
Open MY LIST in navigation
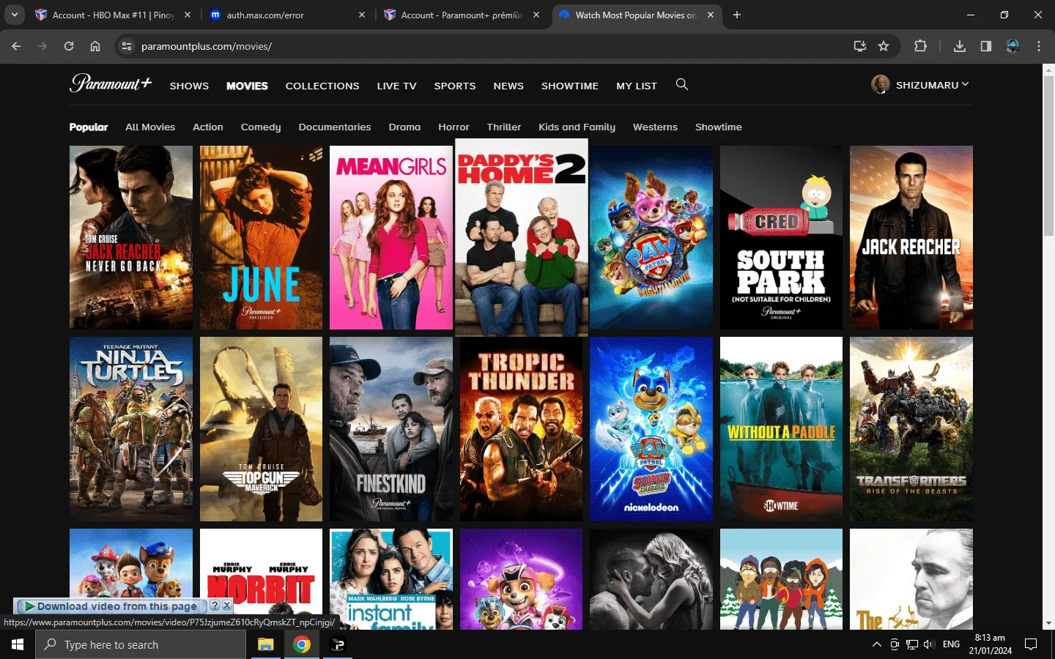tap(637, 86)
